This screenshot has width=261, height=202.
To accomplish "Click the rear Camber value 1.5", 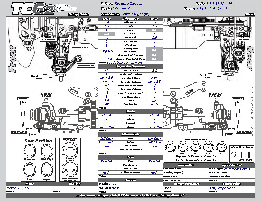I will 155,26.
